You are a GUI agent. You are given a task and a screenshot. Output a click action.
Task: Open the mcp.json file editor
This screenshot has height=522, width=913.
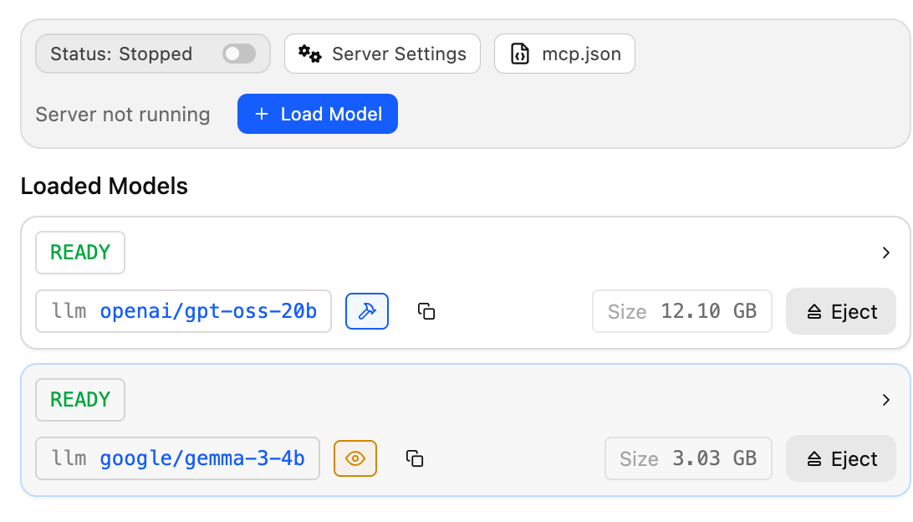click(564, 54)
